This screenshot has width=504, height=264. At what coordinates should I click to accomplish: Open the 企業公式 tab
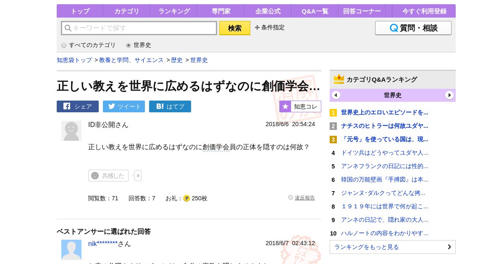point(268,11)
